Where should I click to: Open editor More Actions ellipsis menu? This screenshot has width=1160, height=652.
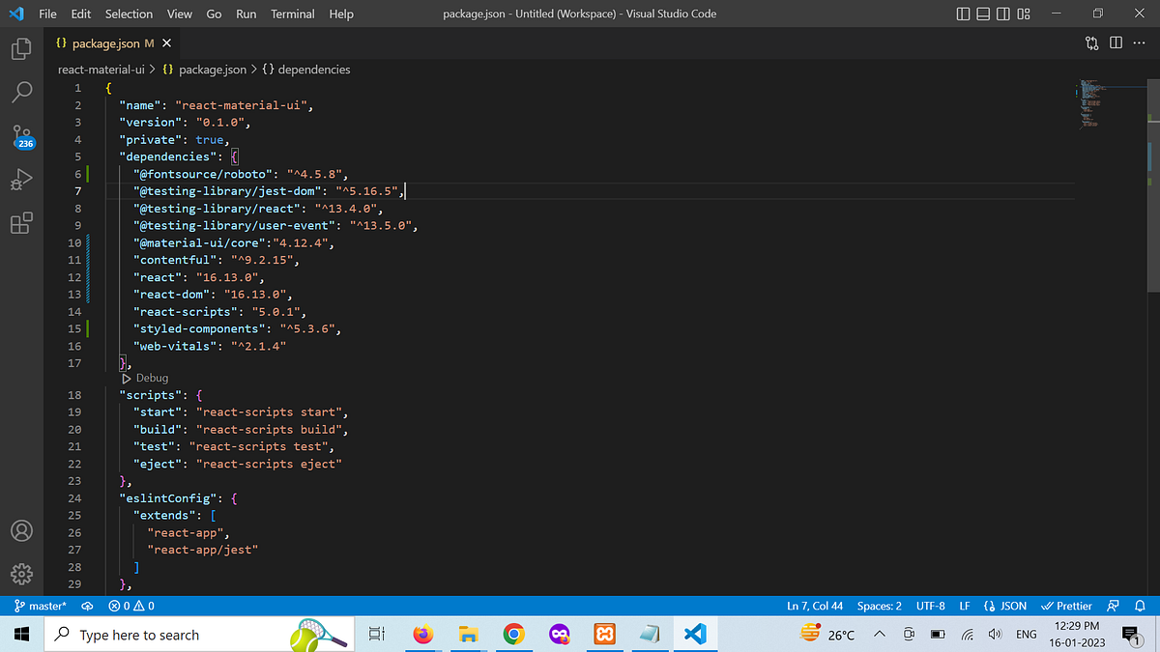(x=1139, y=43)
